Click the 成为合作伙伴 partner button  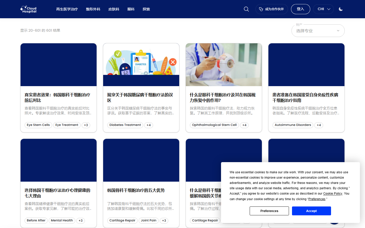click(271, 9)
